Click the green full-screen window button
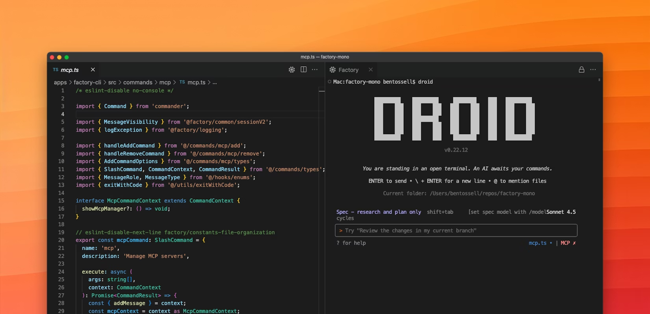Viewport: 650px width, 314px height. click(67, 57)
